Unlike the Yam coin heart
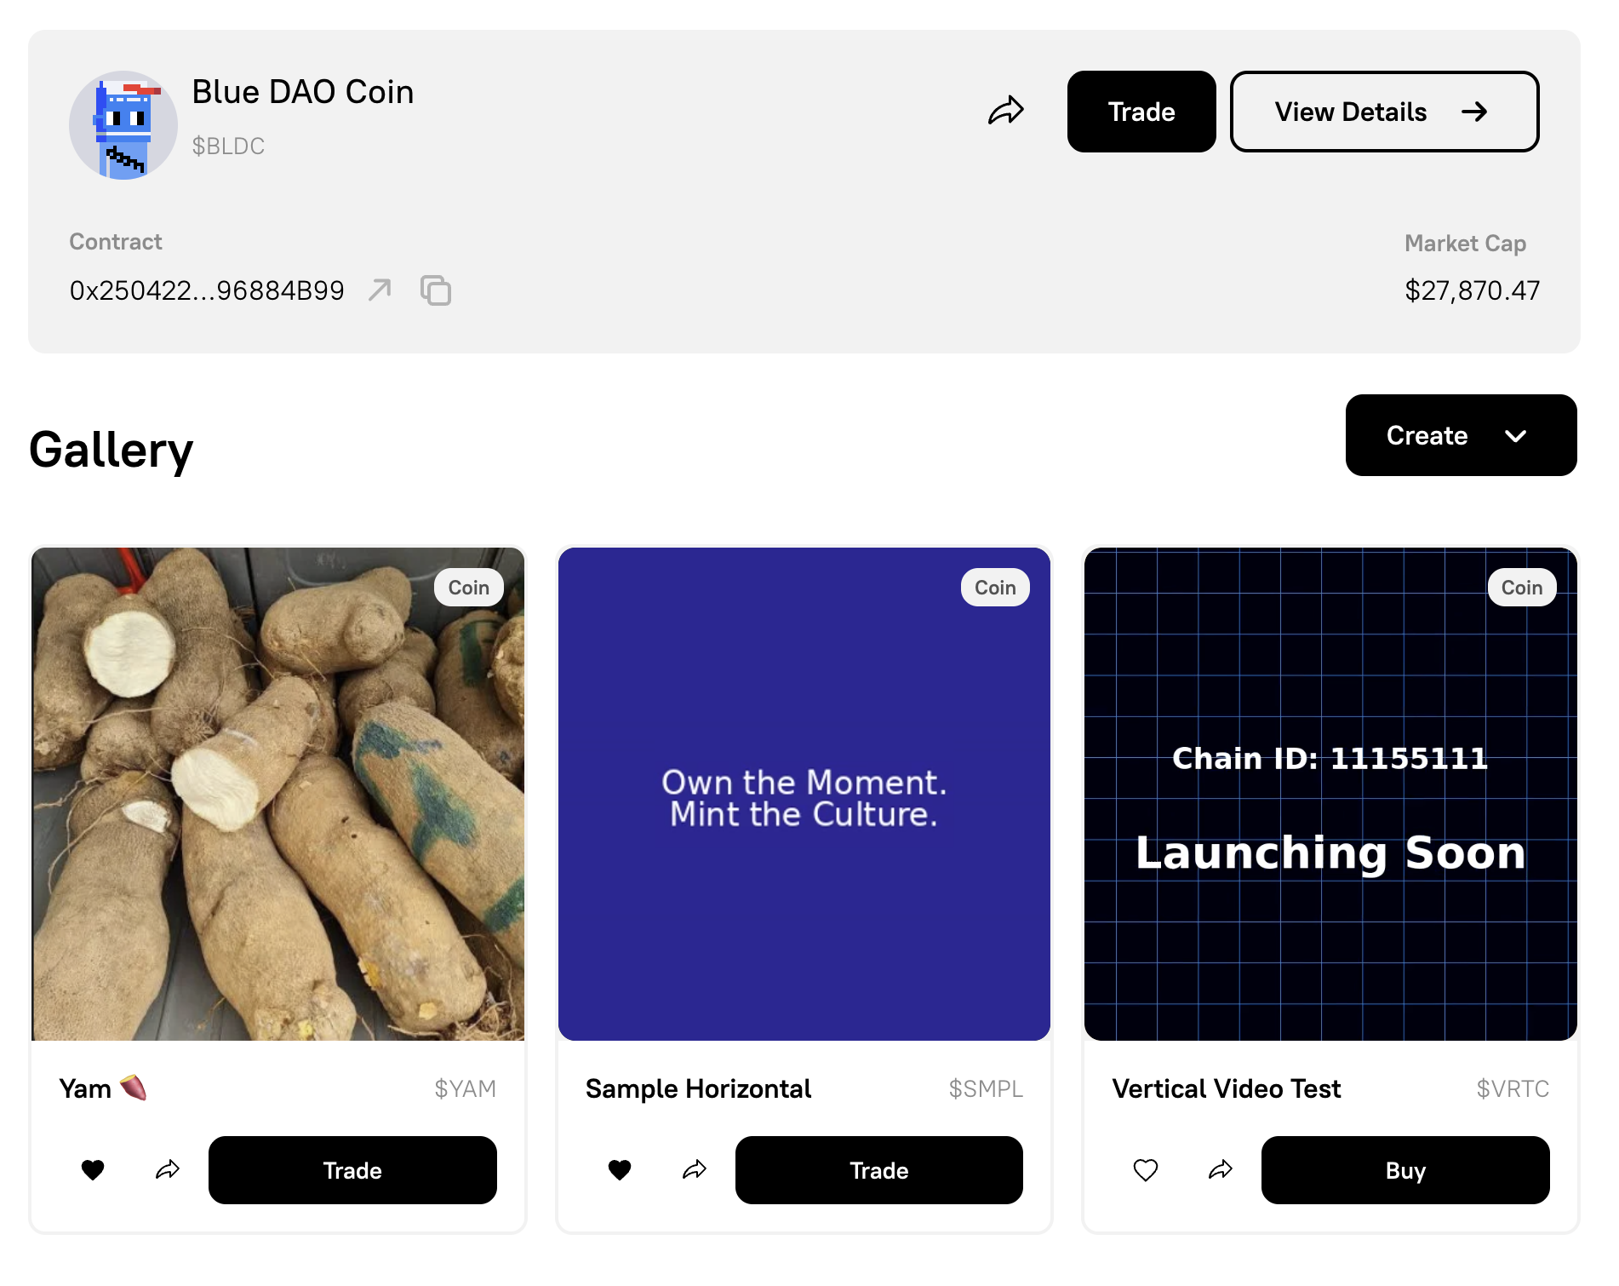Screen dimensions: 1619x1286 click(93, 1170)
